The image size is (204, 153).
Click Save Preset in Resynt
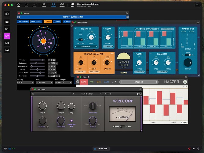(x=36, y=21)
